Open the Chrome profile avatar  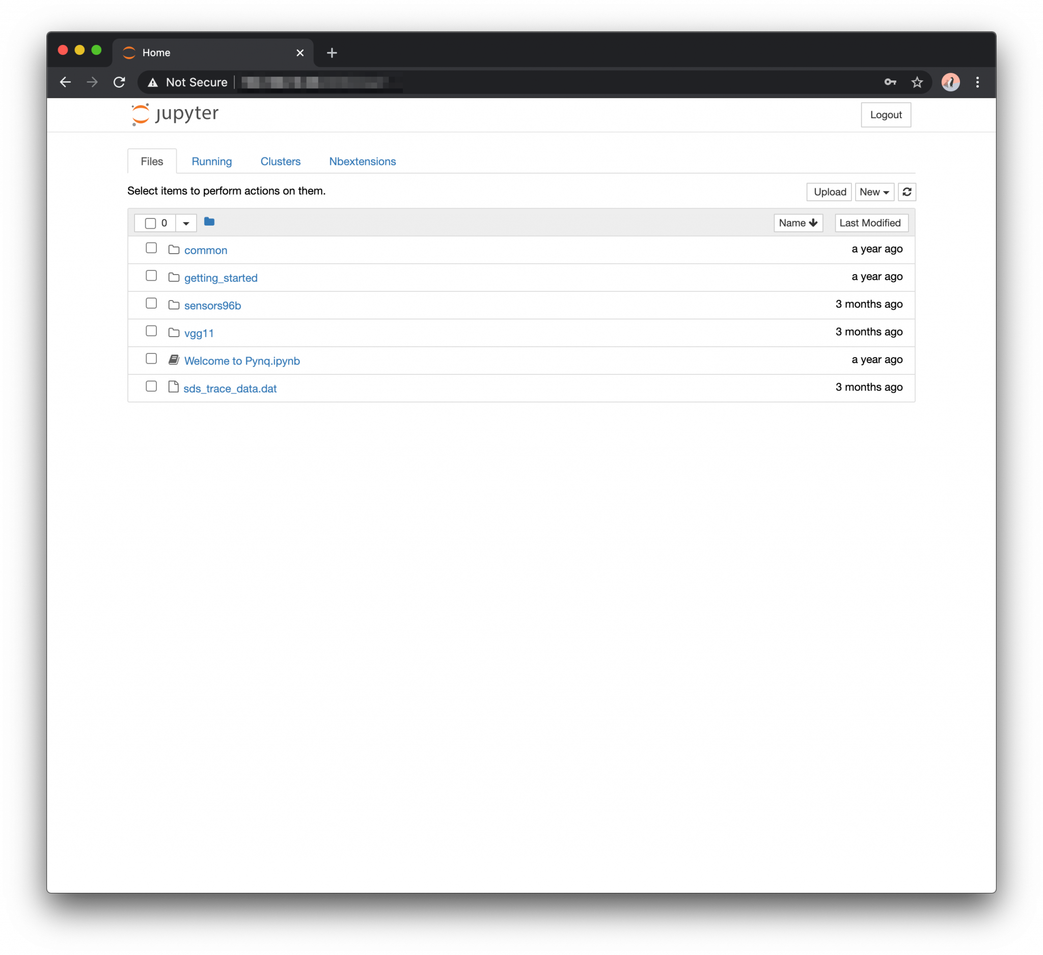[950, 82]
